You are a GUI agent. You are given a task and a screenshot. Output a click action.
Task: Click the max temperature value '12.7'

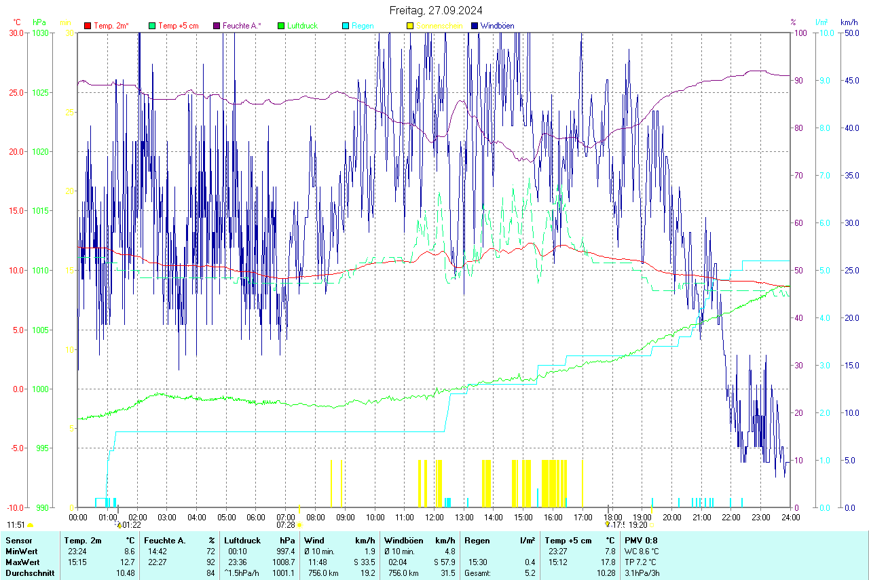(128, 562)
